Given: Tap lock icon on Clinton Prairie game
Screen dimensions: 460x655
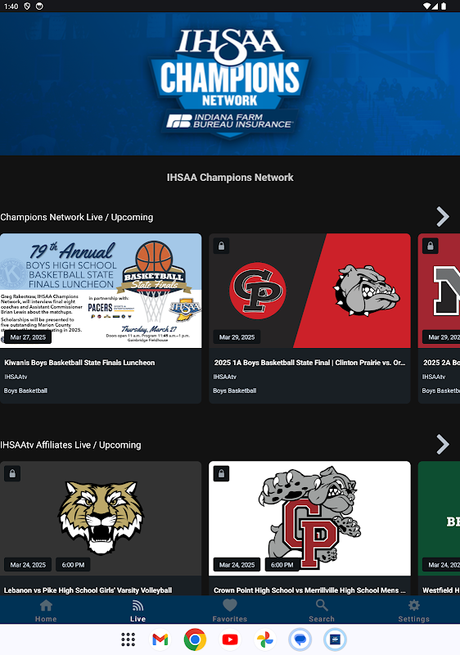Looking at the screenshot, I should coord(221,246).
